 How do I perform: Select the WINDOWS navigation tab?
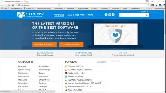click(59, 15)
